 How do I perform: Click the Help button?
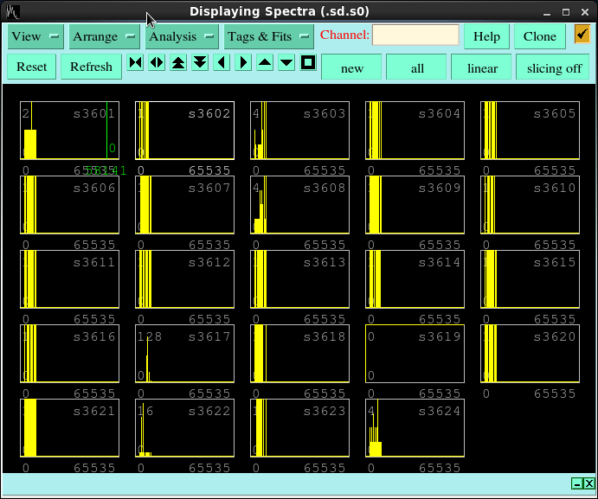(x=486, y=36)
